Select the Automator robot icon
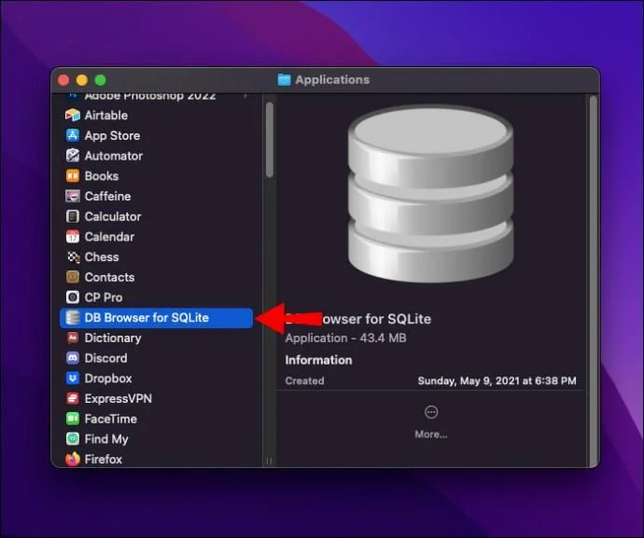This screenshot has width=644, height=538. [x=73, y=156]
